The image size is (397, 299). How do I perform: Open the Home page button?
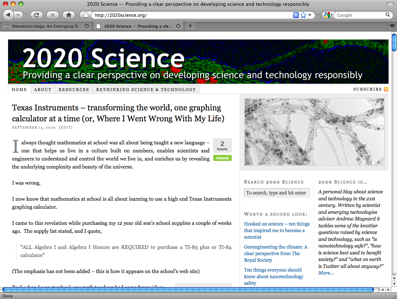69,15
